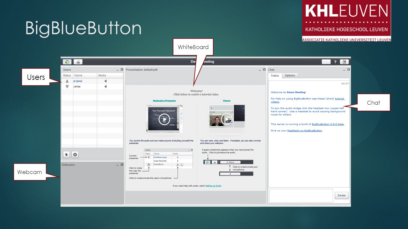Switch to the Options chat tab
The image size is (408, 229).
(290, 75)
